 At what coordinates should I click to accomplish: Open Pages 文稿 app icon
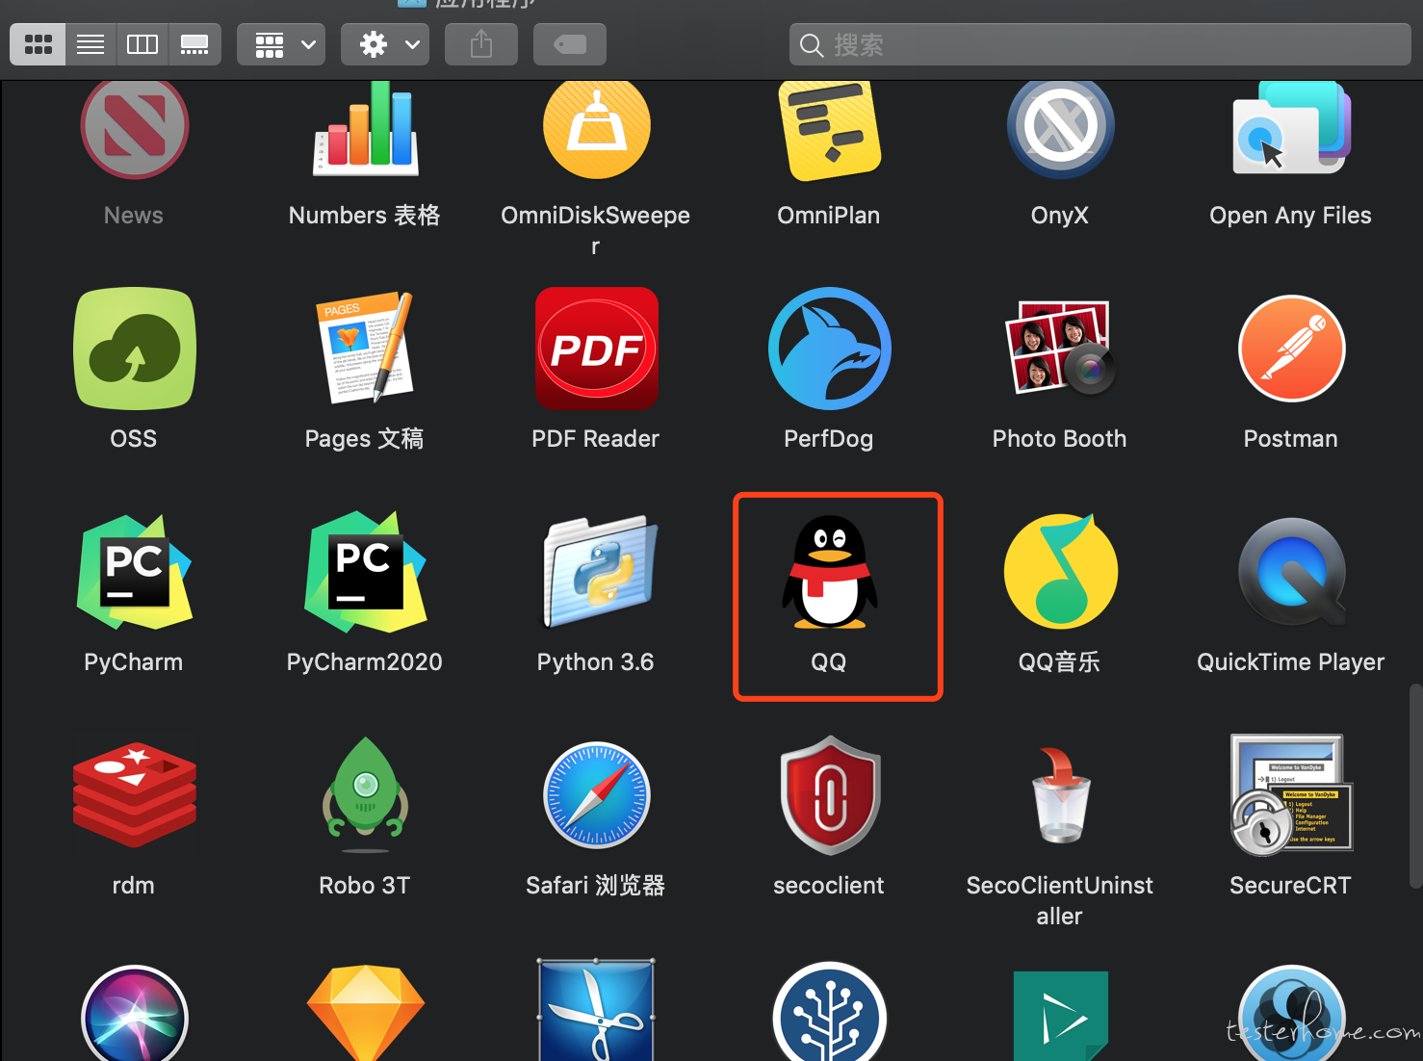366,349
